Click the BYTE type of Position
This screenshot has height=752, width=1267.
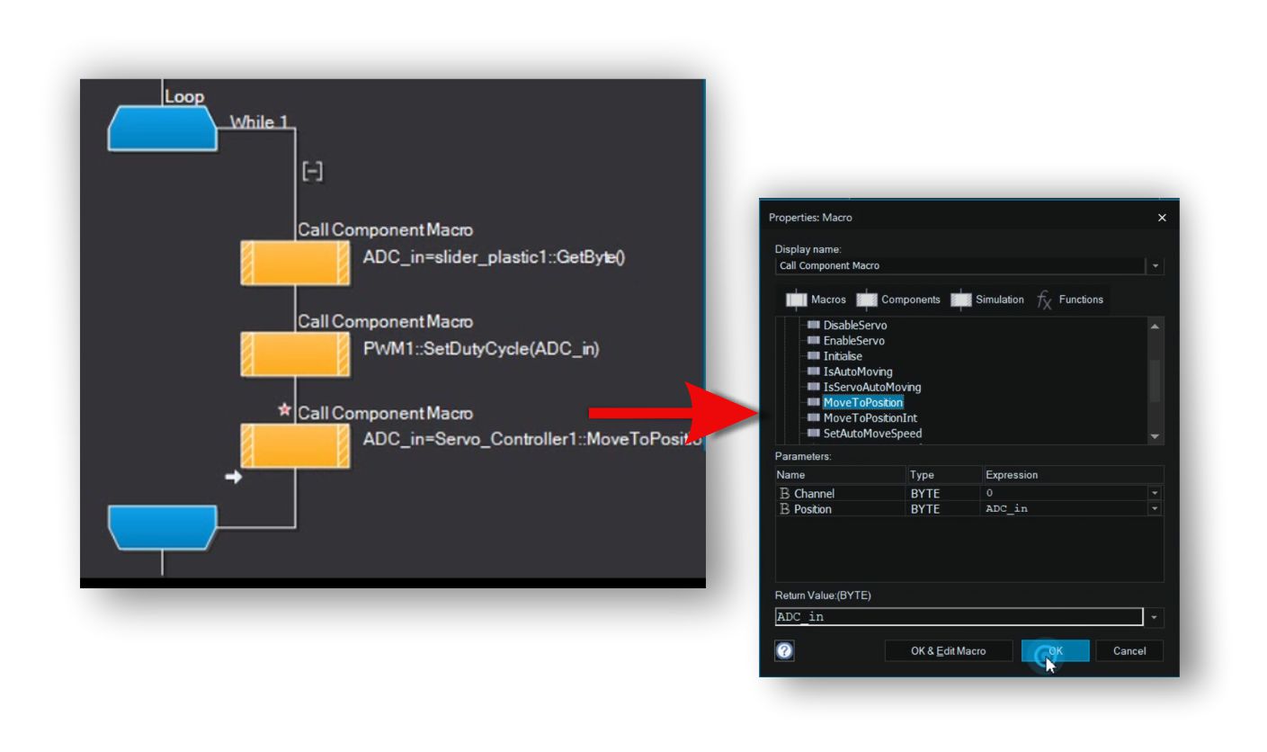(924, 509)
